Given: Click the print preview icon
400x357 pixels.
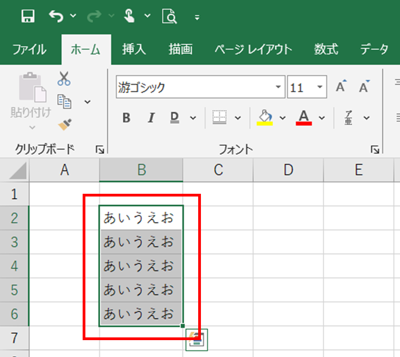Looking at the screenshot, I should tap(169, 17).
